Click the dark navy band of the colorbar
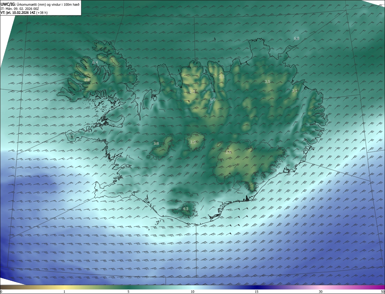Image resolution: width=385 pixels, height=294 pixels. pos(257,287)
